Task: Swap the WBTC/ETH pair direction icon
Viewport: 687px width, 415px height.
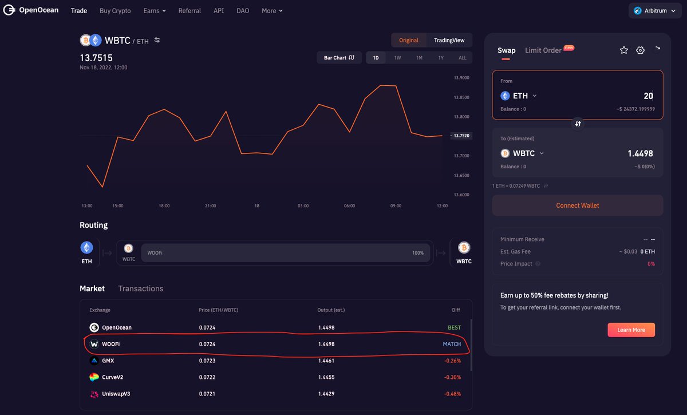Action: [x=157, y=40]
